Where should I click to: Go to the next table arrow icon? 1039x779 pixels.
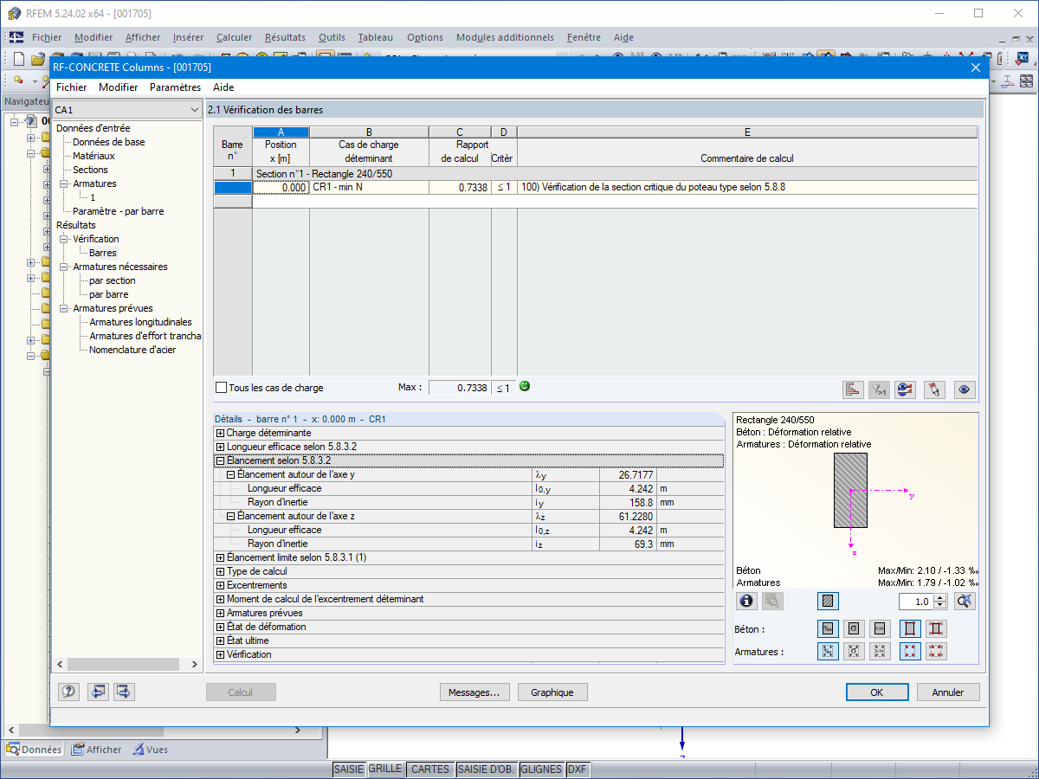click(124, 692)
